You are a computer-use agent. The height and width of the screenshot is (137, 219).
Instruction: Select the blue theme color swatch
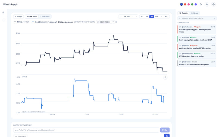[x=181, y=4]
